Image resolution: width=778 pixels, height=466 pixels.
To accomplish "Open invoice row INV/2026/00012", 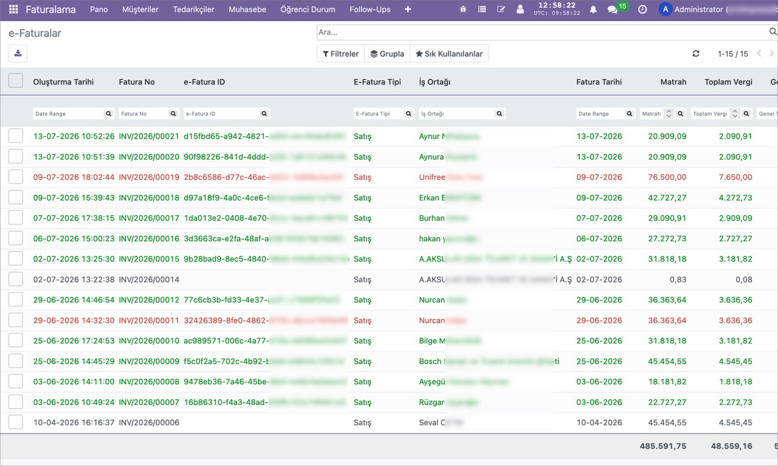I will coord(389,300).
